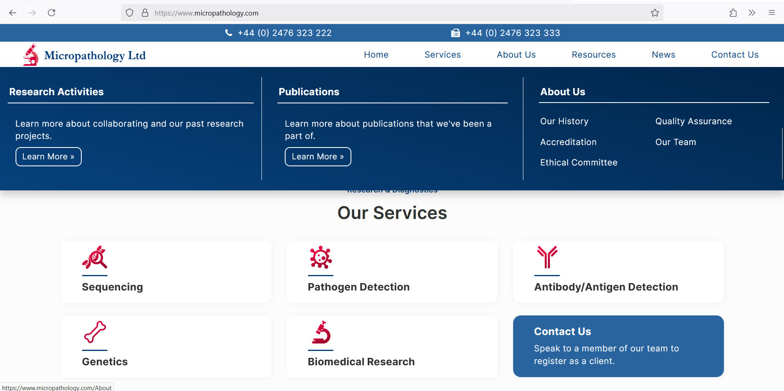Screen dimensions: 784x391
Task: Click the address bar URL field
Action: 368,13
